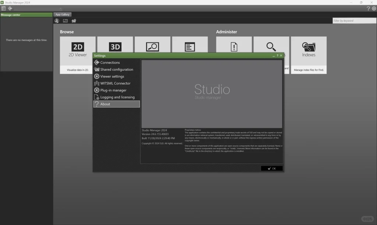Click the Copyright 2024 SLB text

162,144
